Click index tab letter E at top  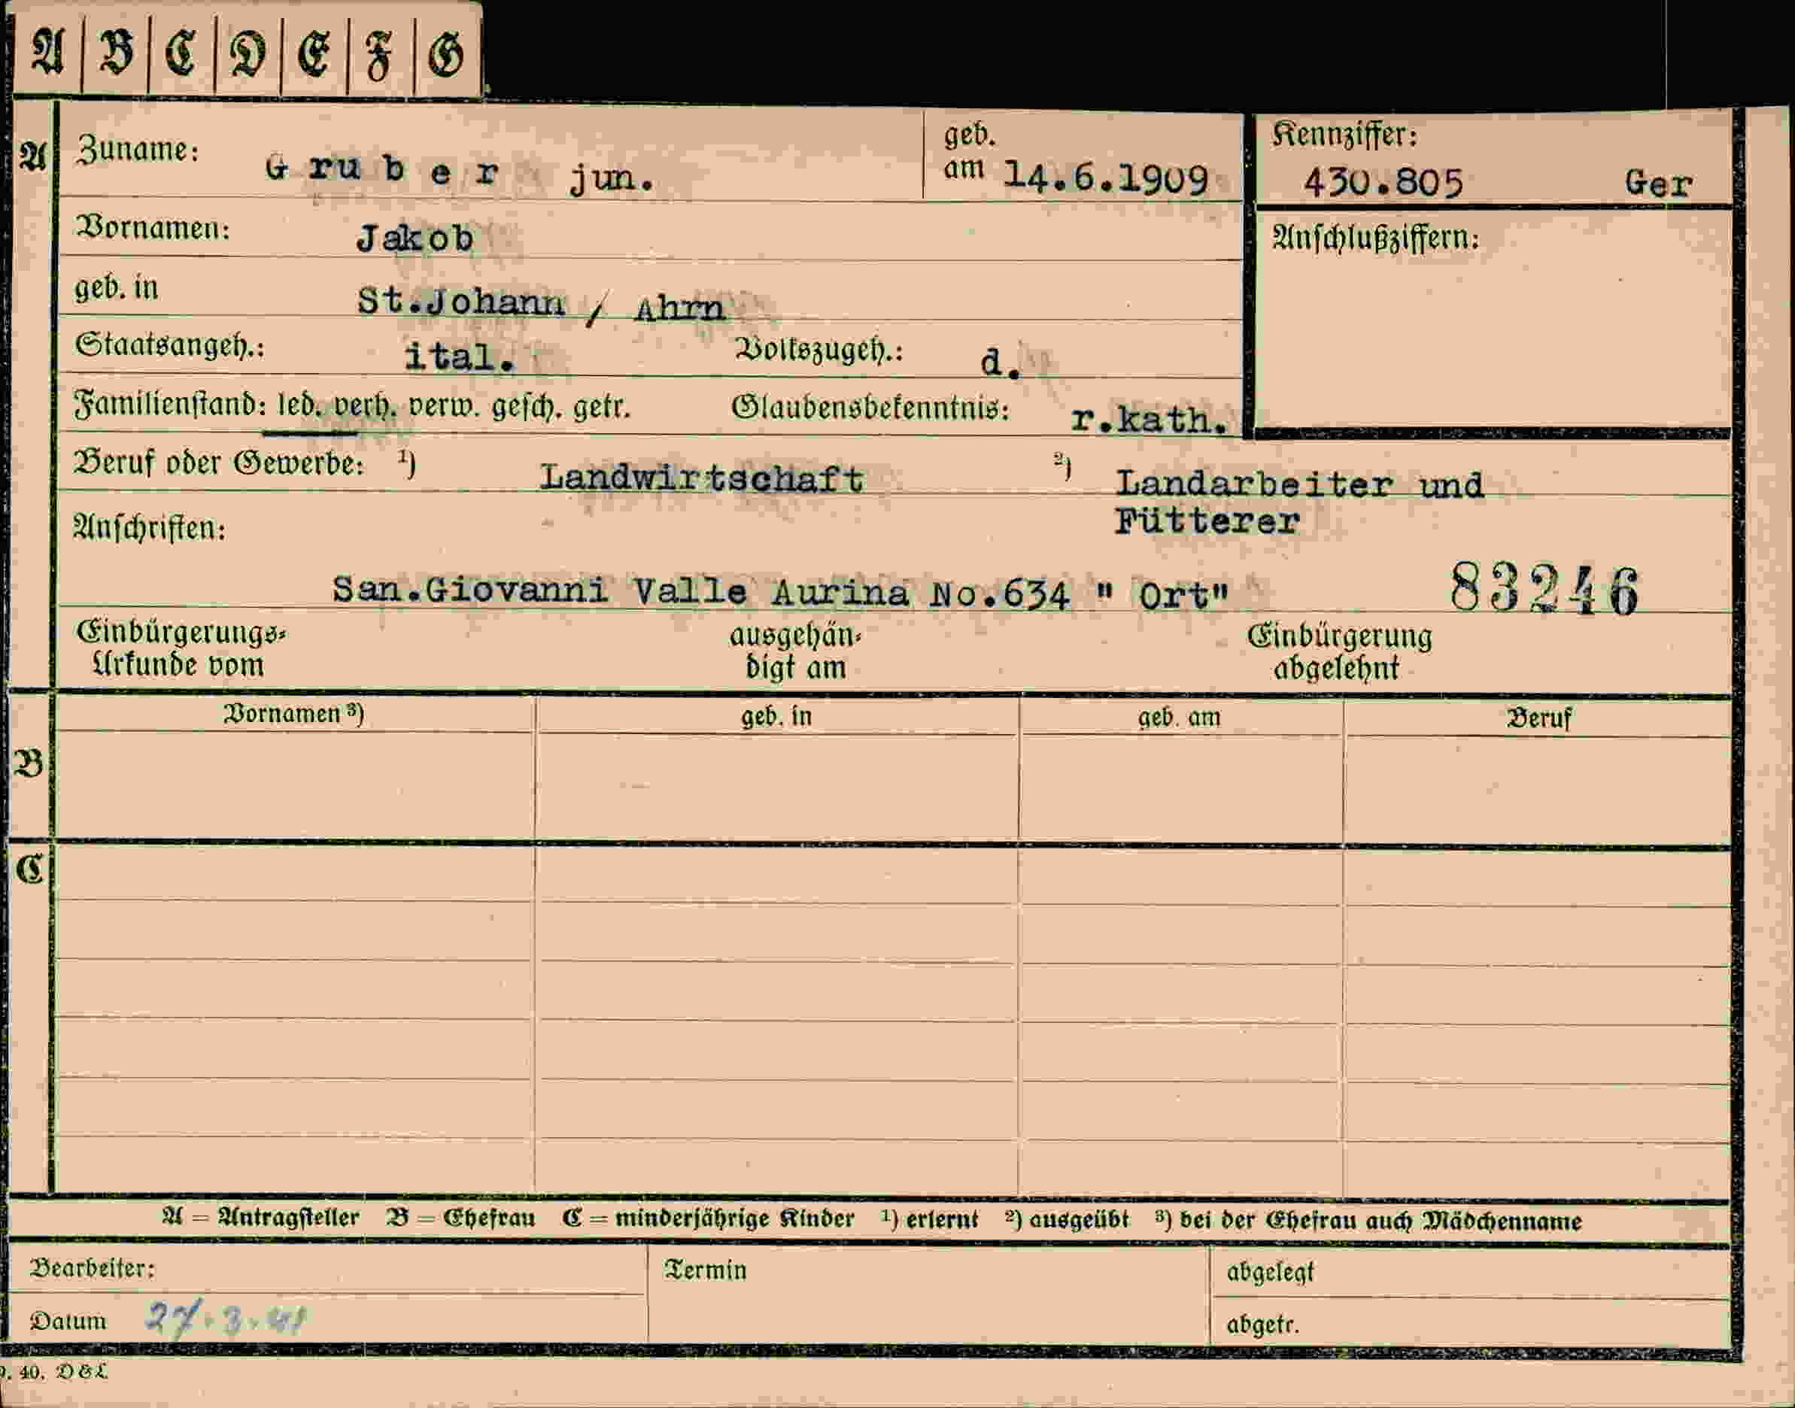click(x=313, y=55)
